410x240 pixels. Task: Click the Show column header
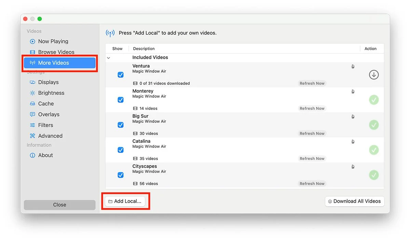117,49
